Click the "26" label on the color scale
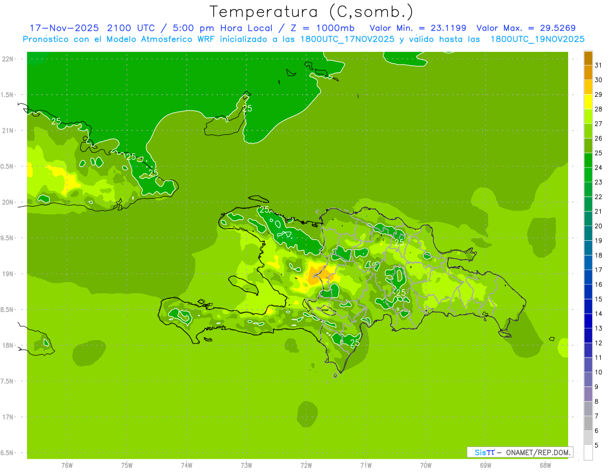The width and height of the screenshot is (612, 472). 599,138
